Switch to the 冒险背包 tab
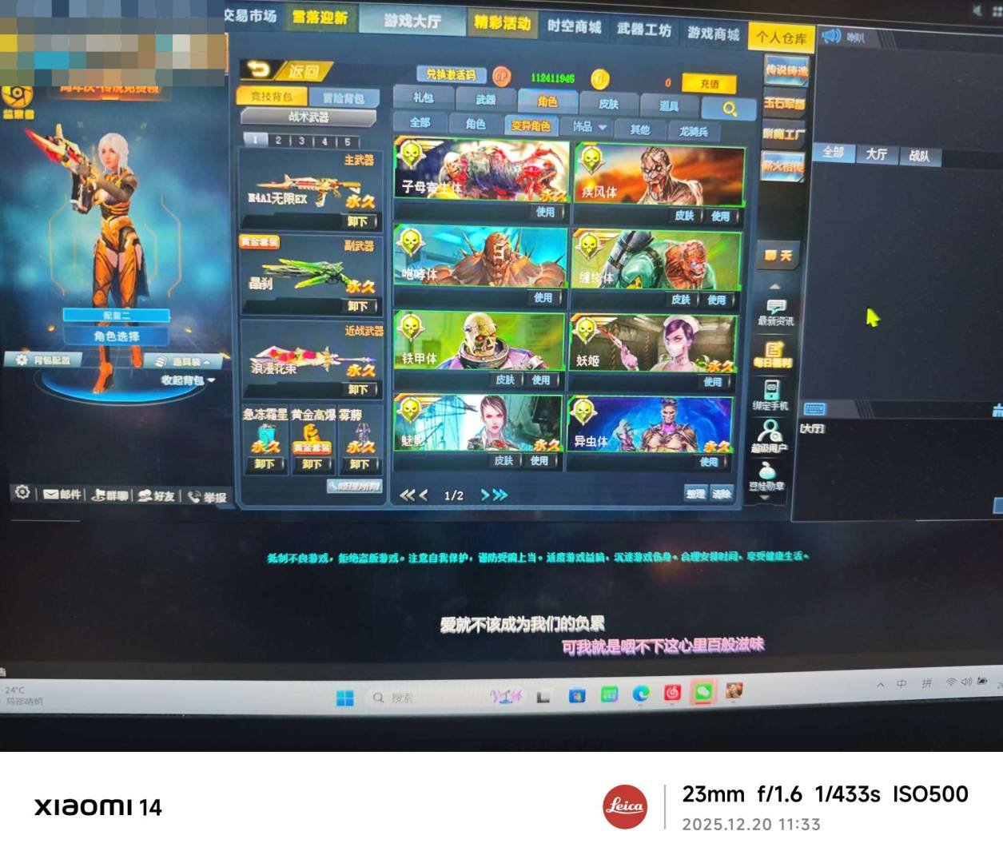Screen dimensions: 1003x863 pyautogui.click(x=344, y=98)
